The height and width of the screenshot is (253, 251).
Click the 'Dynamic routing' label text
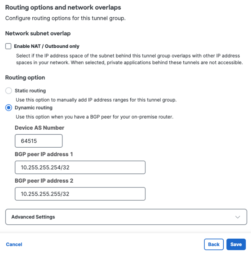click(33, 108)
